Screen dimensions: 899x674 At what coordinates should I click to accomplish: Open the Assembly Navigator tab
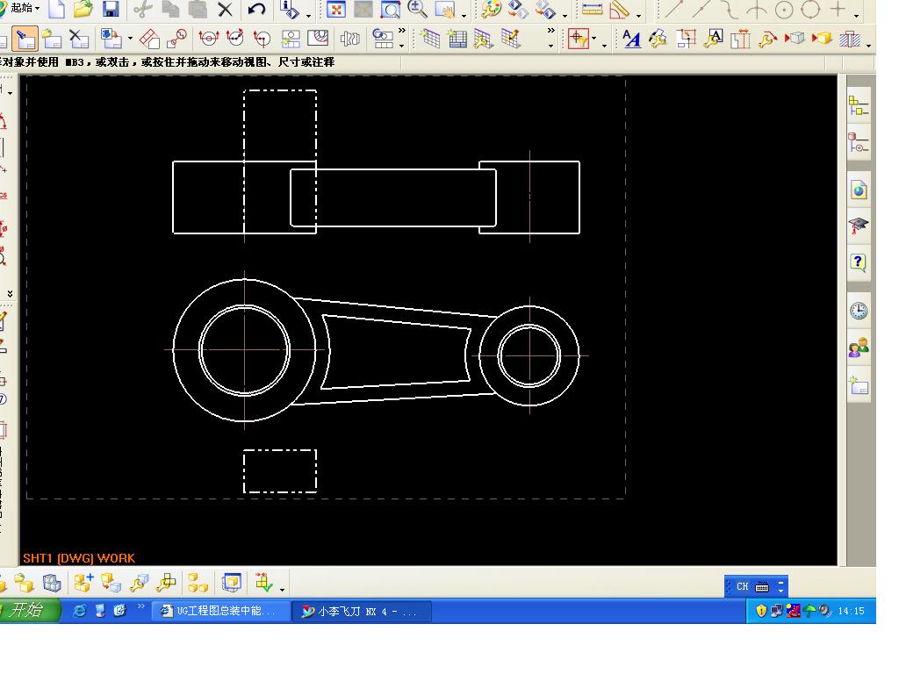[859, 106]
